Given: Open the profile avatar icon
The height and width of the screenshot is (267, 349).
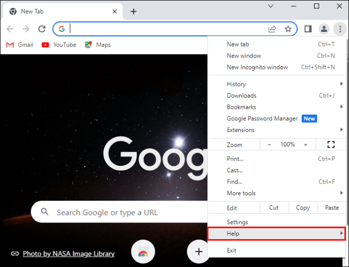Looking at the screenshot, I should (324, 29).
